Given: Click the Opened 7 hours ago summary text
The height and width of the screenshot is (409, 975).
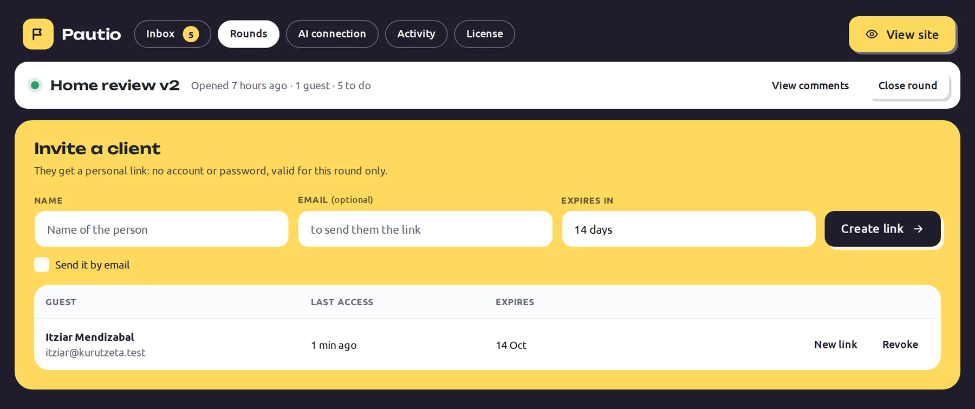Looking at the screenshot, I should click(x=281, y=85).
